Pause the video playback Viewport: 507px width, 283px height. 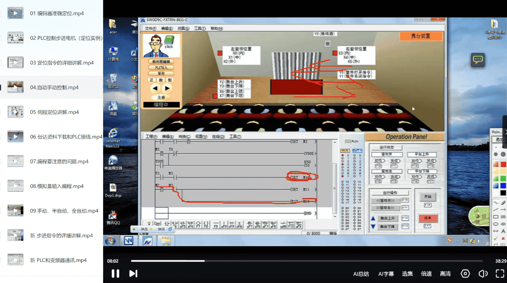pos(115,274)
